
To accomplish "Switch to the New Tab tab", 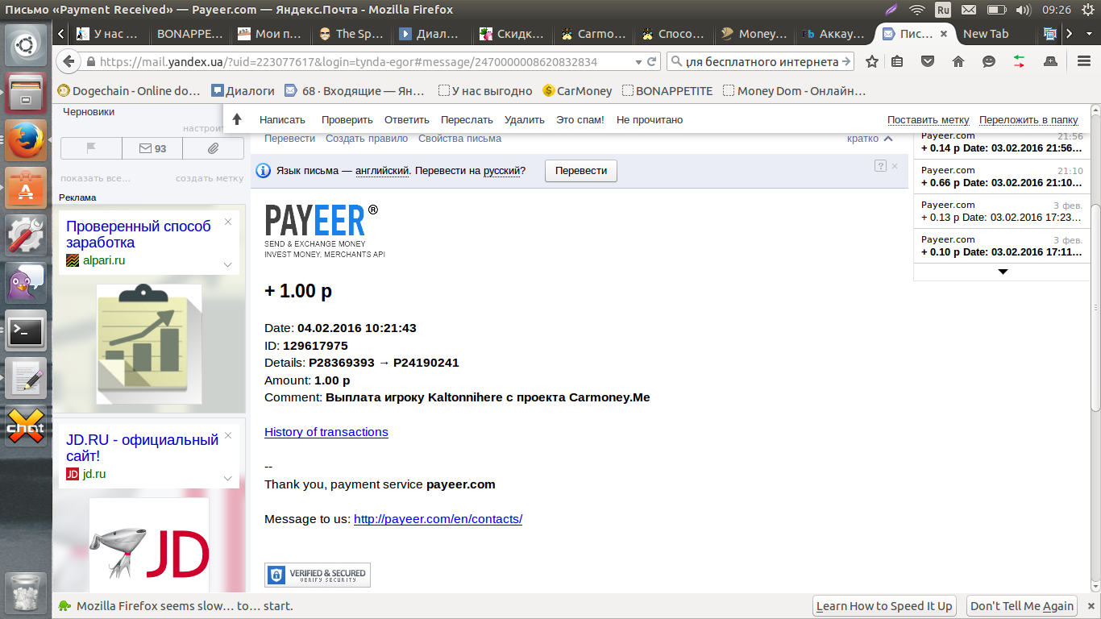I will pyautogui.click(x=986, y=34).
